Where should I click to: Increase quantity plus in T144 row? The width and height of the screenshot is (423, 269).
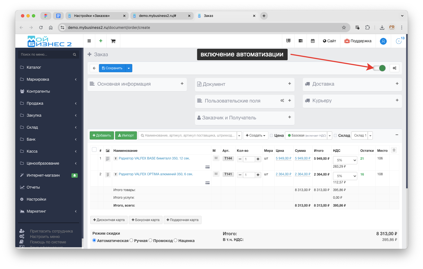258,159
